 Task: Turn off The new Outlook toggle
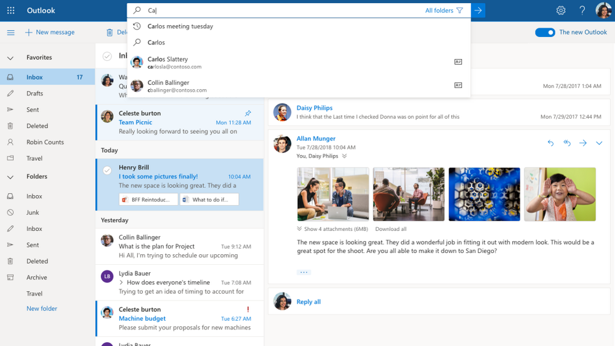tap(545, 33)
